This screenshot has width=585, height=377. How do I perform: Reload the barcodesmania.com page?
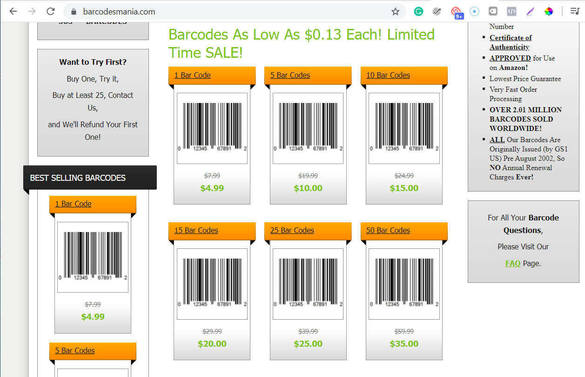tap(51, 11)
